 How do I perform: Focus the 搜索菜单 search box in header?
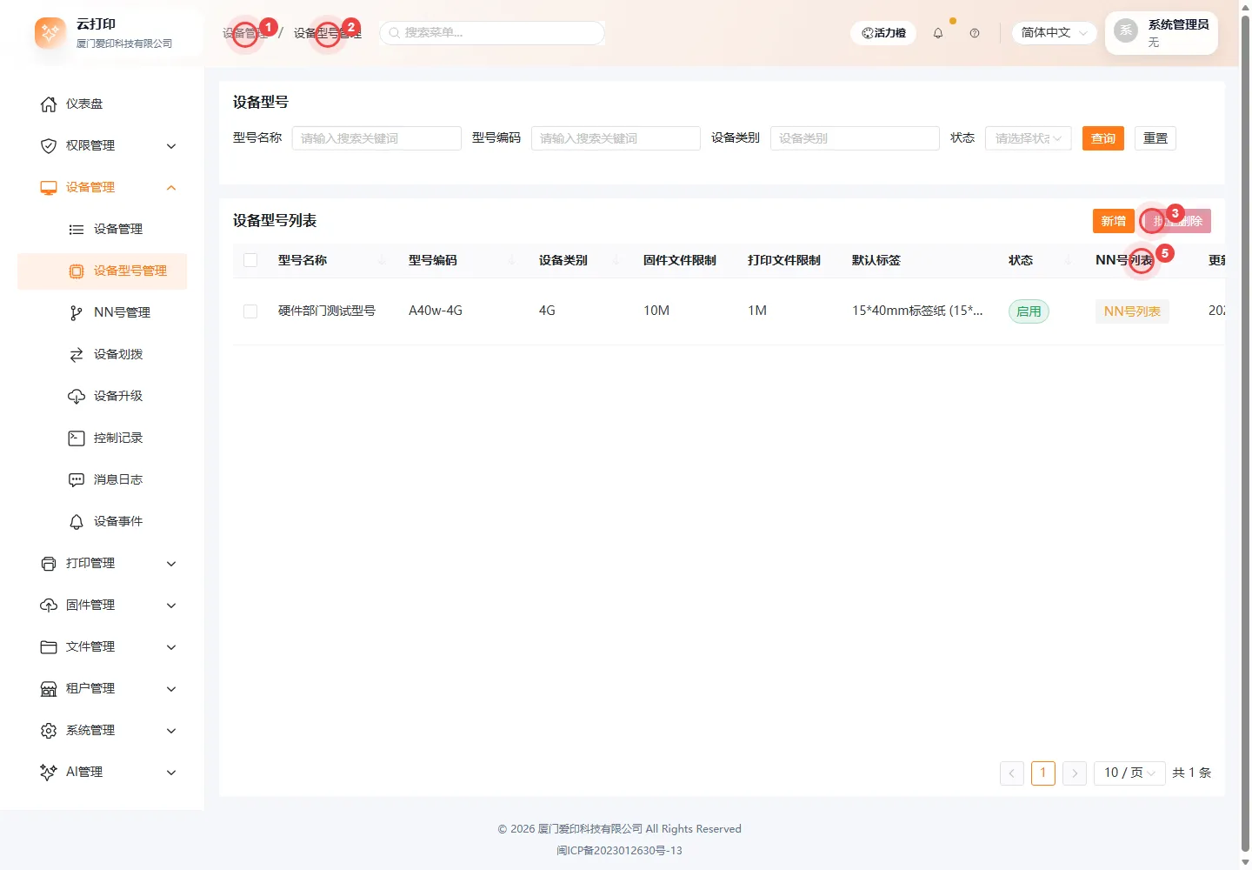pos(492,33)
